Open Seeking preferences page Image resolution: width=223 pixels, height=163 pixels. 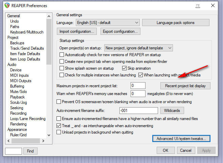click(x=17, y=108)
